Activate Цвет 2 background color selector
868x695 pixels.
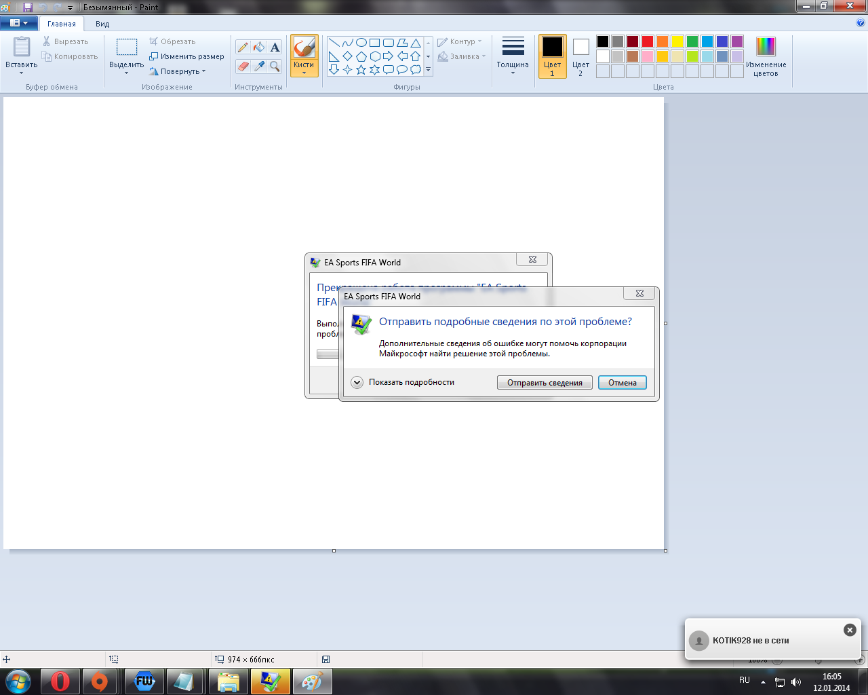pyautogui.click(x=580, y=56)
